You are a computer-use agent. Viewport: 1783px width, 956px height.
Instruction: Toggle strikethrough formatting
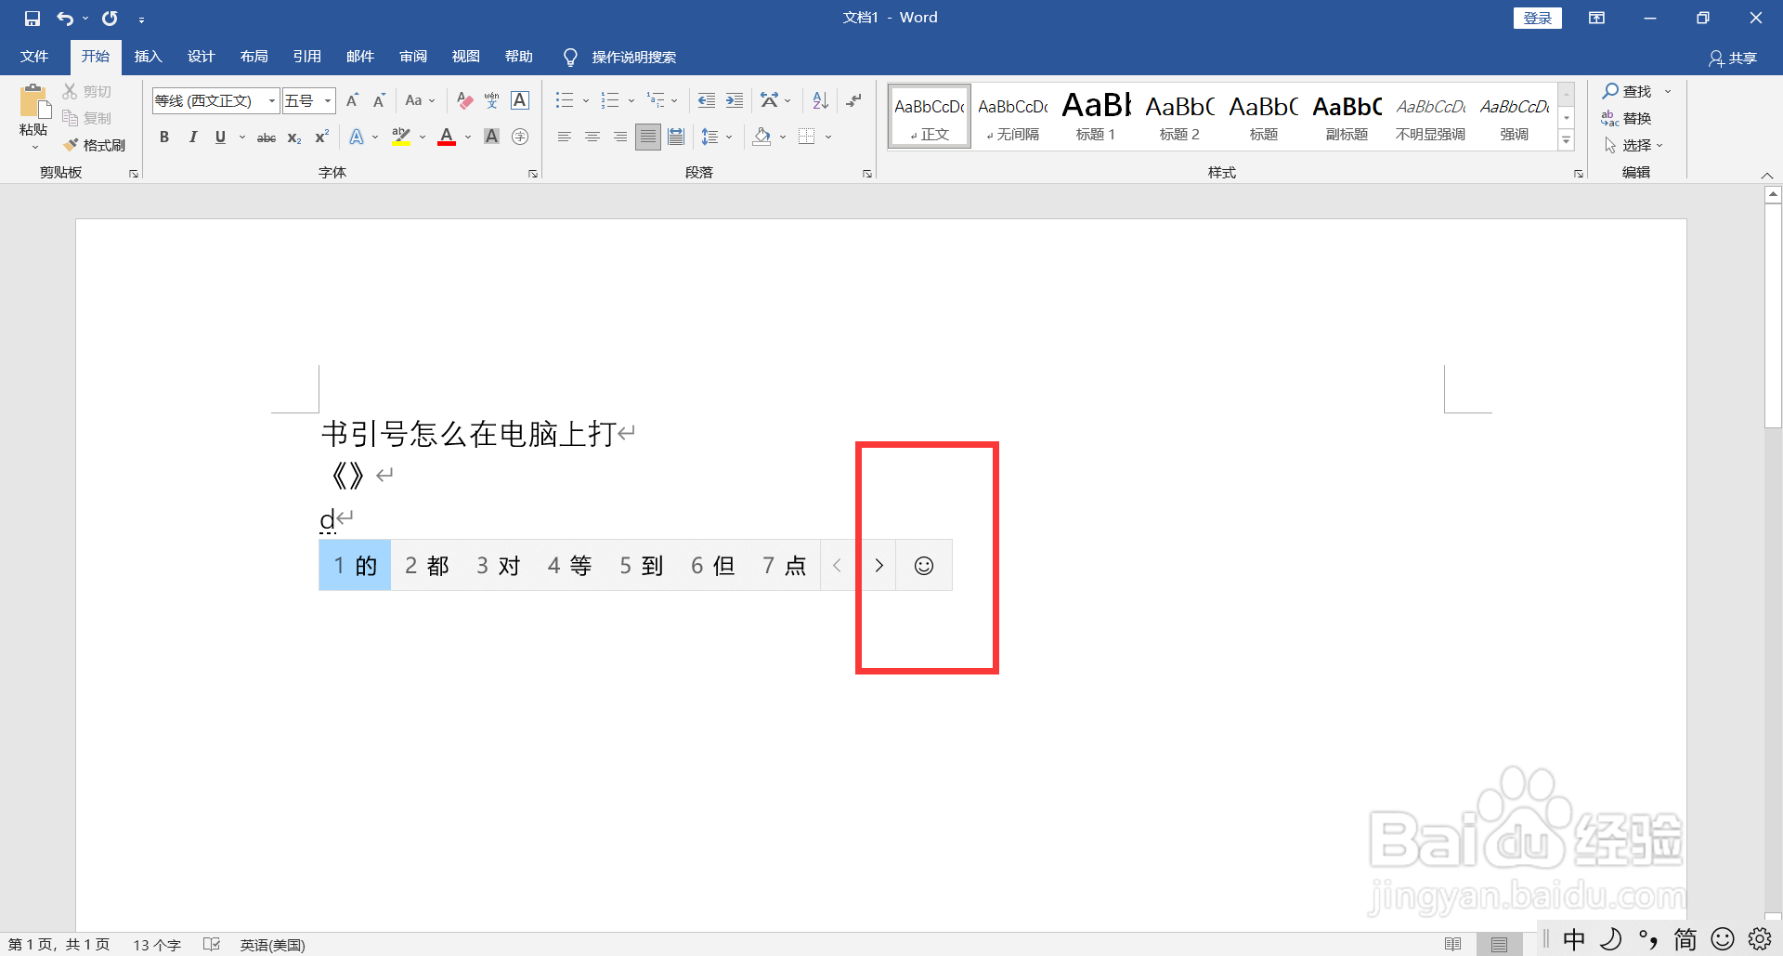267,138
